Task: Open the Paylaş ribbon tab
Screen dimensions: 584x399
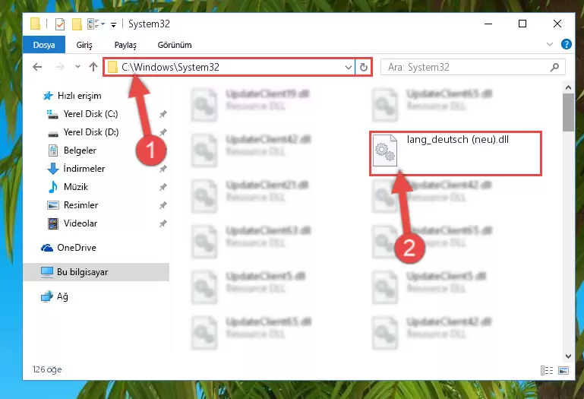Action: coord(125,45)
